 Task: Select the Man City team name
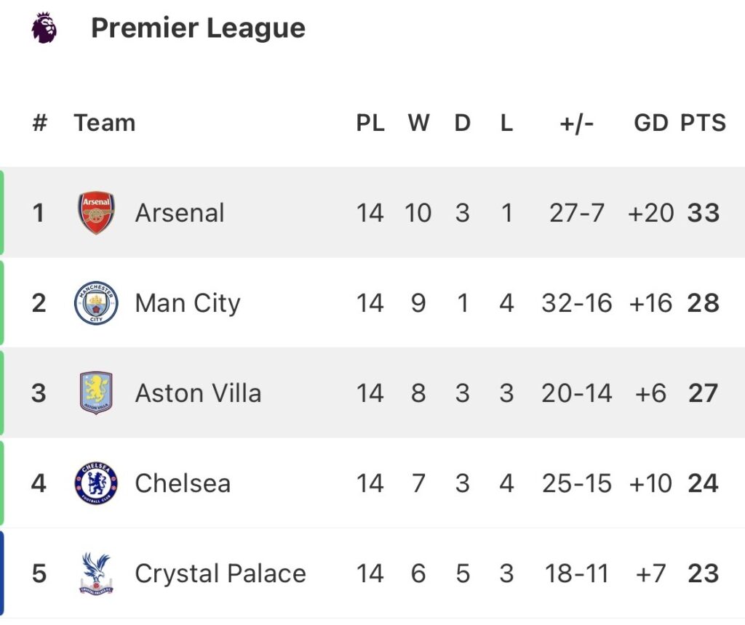click(x=188, y=303)
